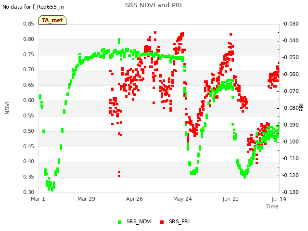Viewport: 308px width, 231px height.
Task: Click the -0.100 PRI axis value
Action: [x=291, y=141]
